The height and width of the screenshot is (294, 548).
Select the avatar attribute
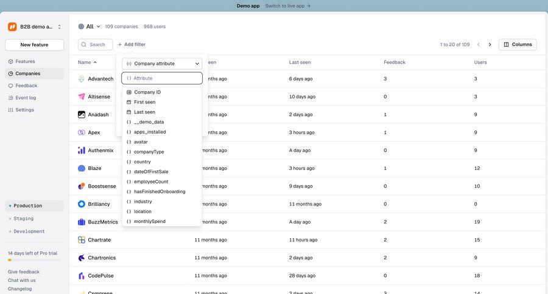(x=162, y=142)
